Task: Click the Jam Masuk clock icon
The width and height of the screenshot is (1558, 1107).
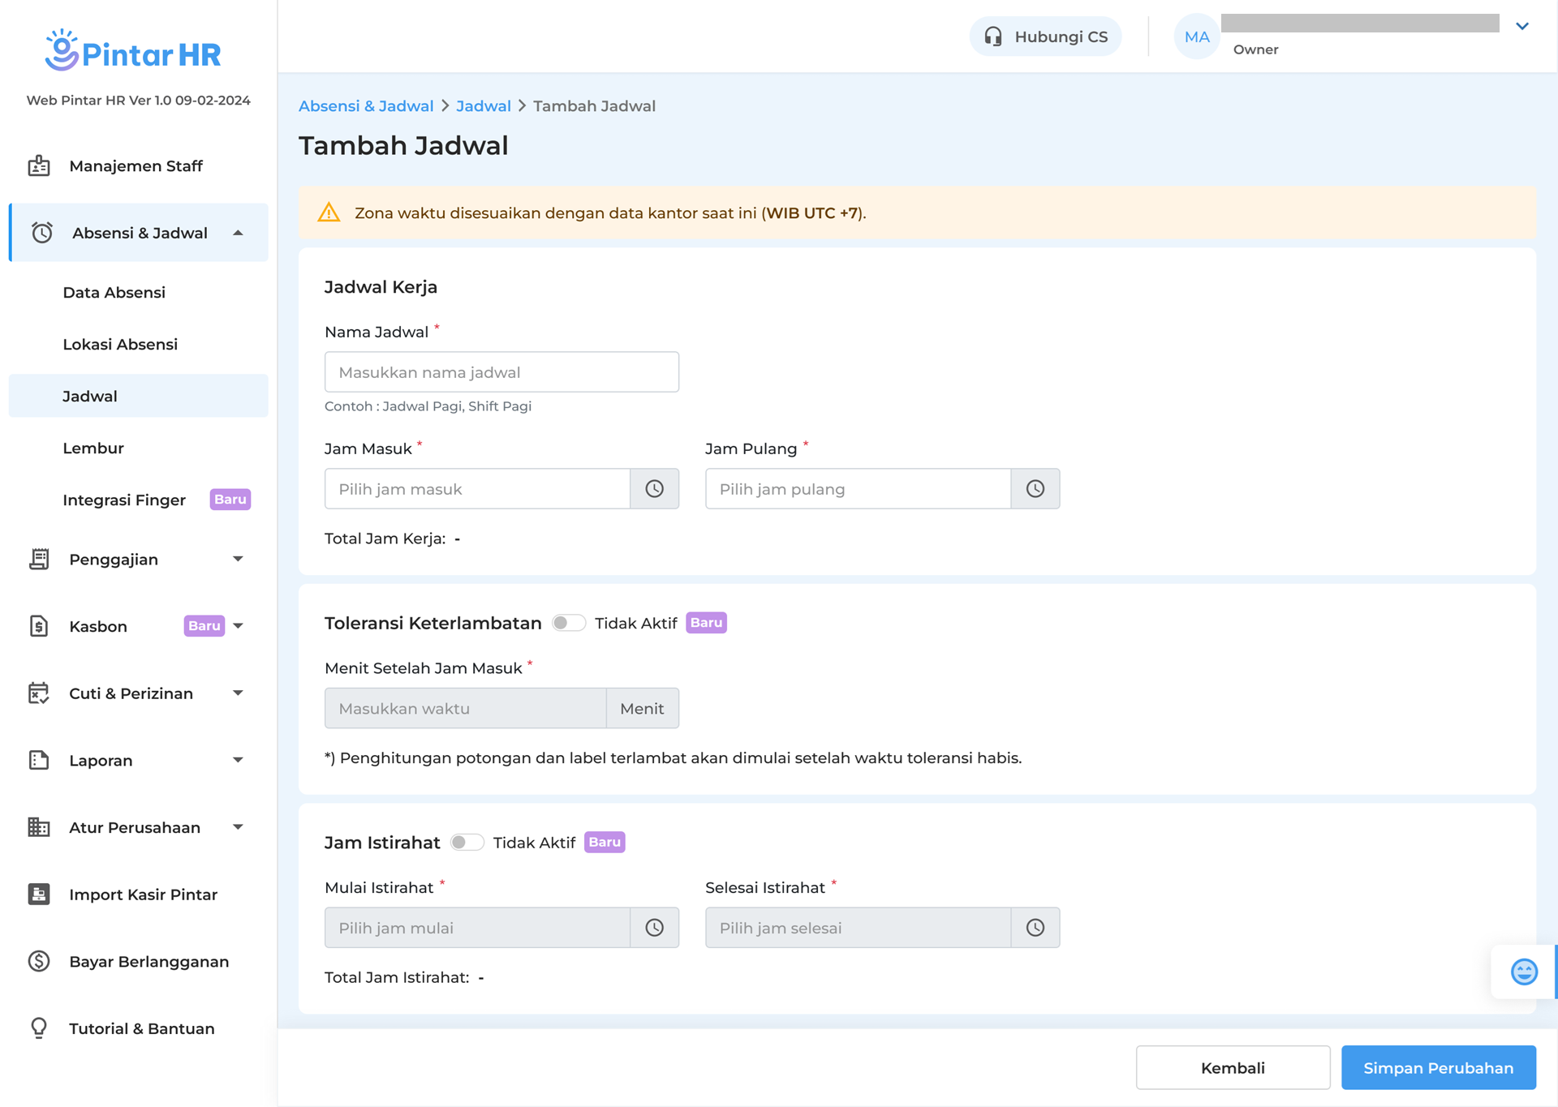Action: coord(654,489)
